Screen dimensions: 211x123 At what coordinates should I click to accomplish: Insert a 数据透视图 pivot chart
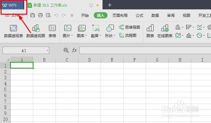point(36,31)
